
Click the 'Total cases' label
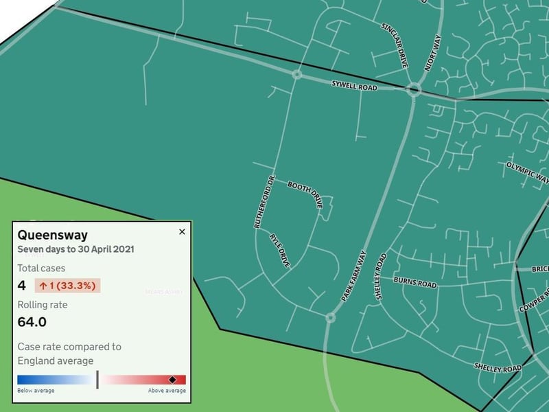41,268
